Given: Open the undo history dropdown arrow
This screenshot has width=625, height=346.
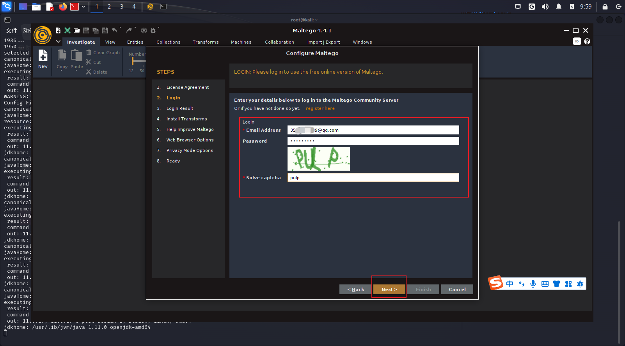Looking at the screenshot, I should pyautogui.click(x=121, y=28).
